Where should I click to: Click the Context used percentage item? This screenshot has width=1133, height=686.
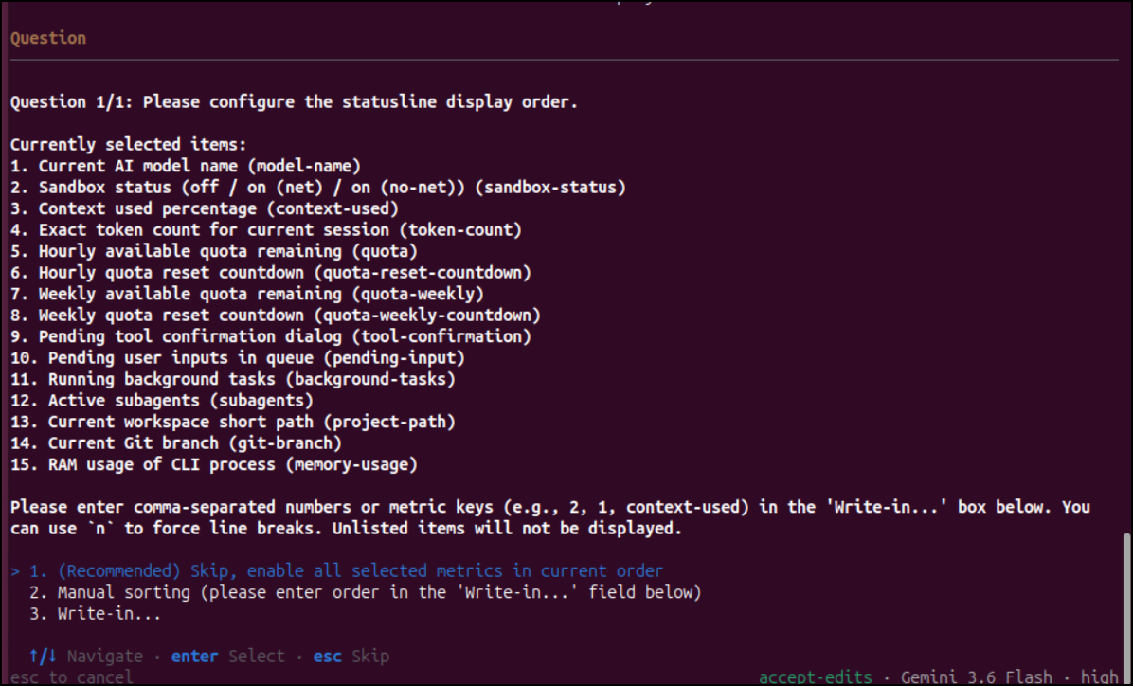click(x=205, y=208)
